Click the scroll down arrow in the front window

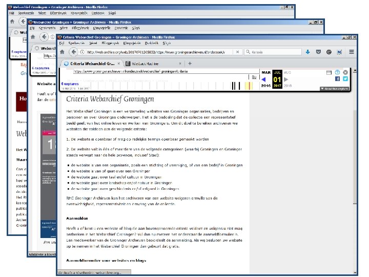click(355, 273)
